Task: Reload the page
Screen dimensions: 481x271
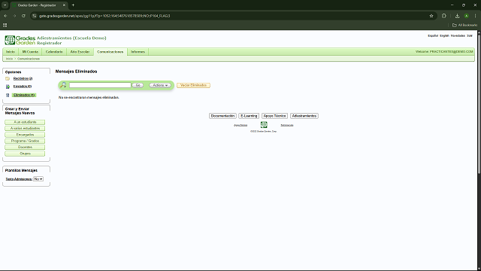Action: (23, 16)
